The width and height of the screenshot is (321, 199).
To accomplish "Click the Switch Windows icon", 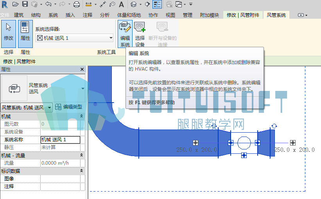I will (x=179, y=4).
